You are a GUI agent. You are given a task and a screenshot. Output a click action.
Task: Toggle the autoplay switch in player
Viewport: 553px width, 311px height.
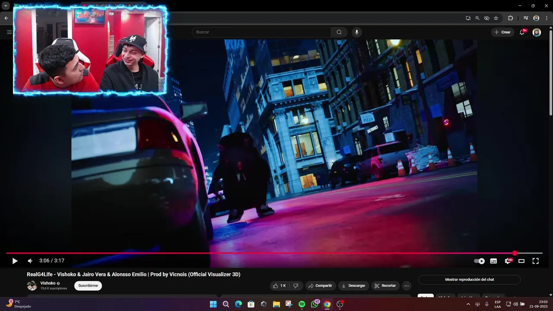[480, 261]
